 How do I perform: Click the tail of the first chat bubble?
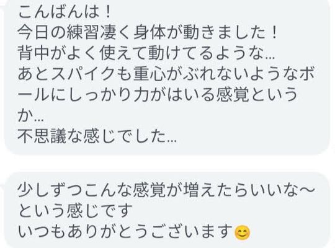tap(2, 7)
